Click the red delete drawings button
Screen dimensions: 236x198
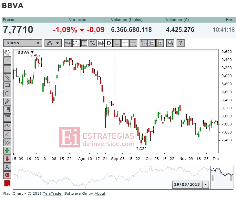[7, 175]
